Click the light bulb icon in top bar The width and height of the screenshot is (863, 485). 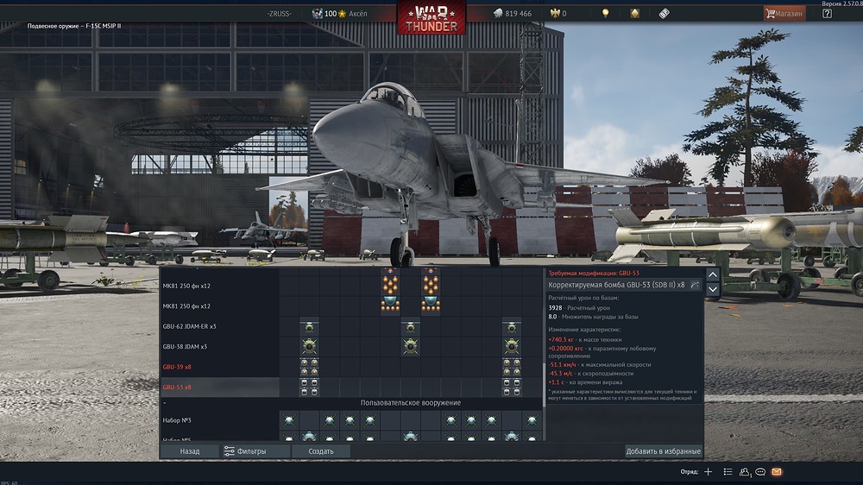tap(606, 13)
